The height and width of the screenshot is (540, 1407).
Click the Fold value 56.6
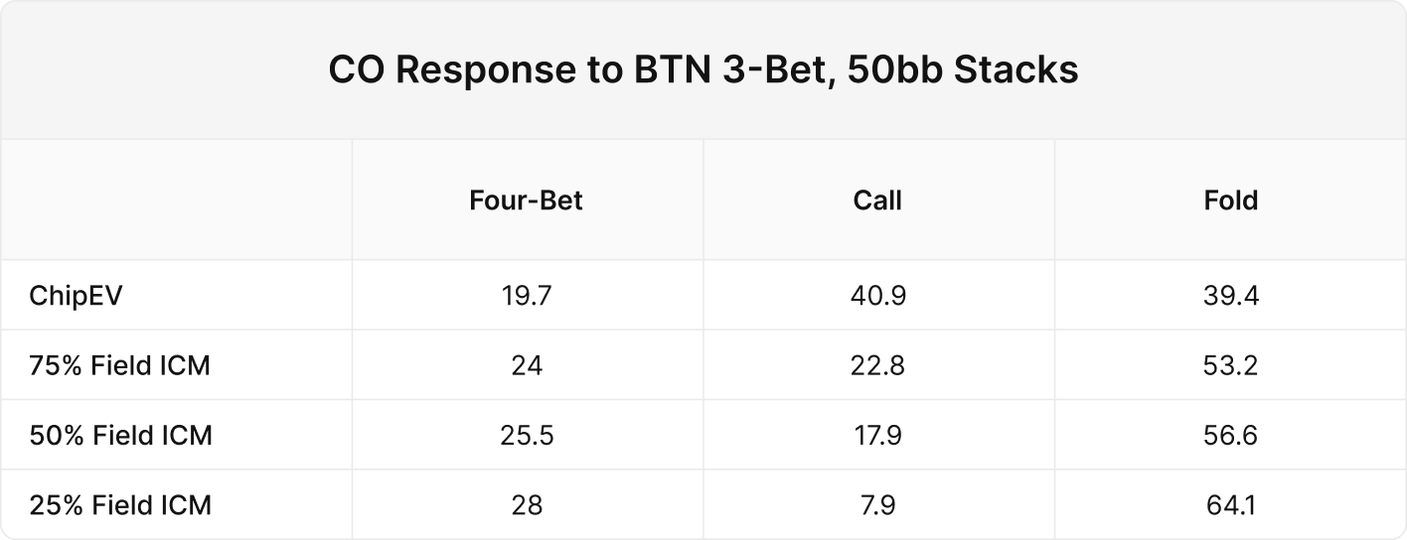1230,435
